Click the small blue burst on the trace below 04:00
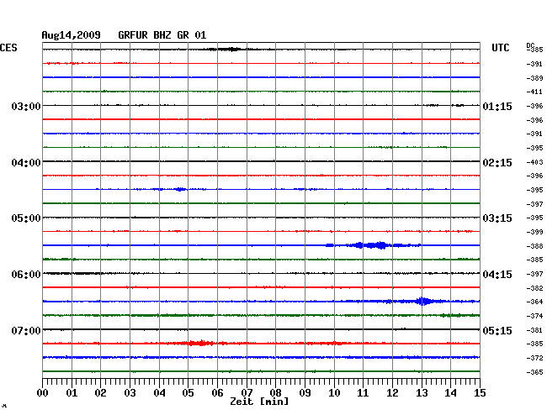Screen dimensions: 547x415 tap(179, 189)
